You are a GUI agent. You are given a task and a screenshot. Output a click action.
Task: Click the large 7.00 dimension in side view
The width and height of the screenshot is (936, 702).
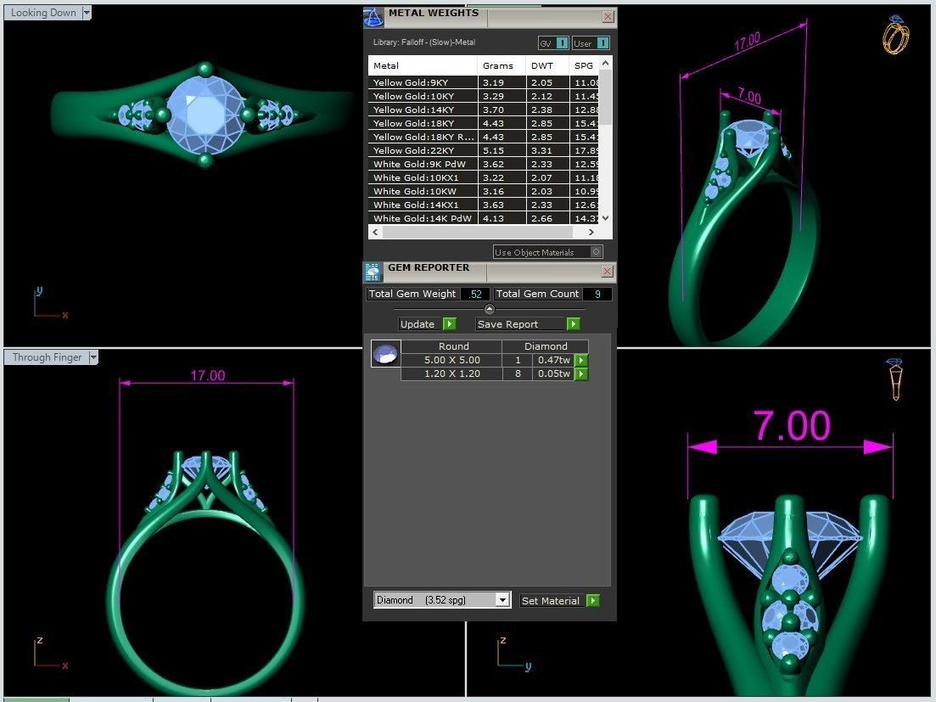(792, 425)
